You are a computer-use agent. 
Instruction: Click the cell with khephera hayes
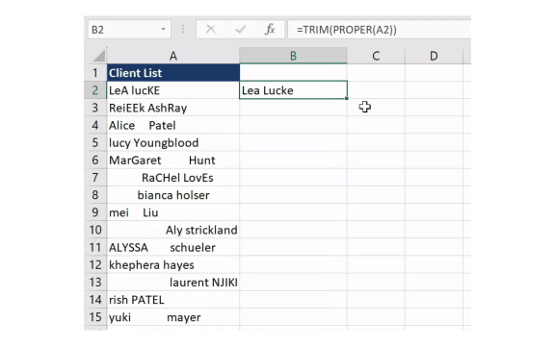point(173,265)
